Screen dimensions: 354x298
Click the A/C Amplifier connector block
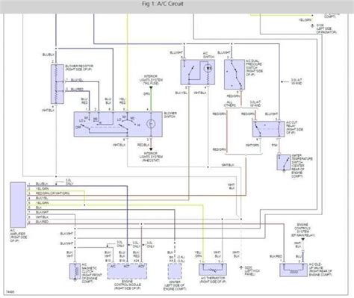[18, 205]
